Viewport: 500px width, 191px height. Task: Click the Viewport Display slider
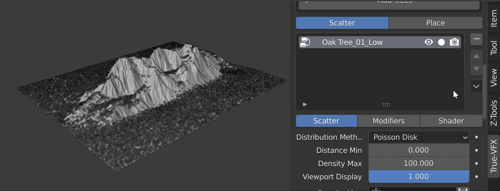coord(419,177)
